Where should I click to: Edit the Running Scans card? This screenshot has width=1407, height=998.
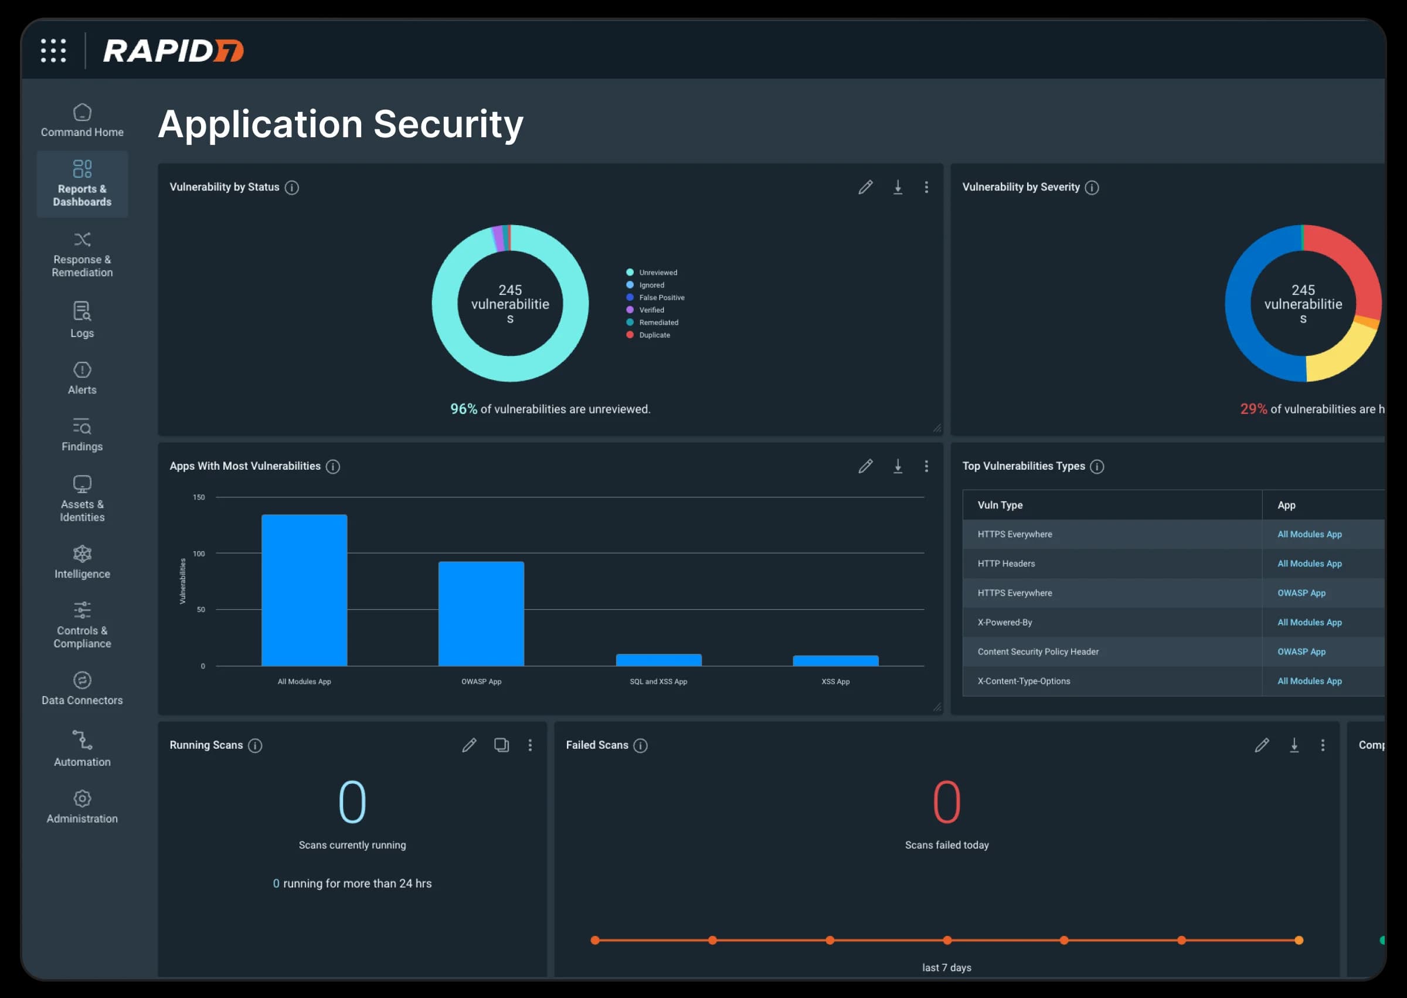click(x=470, y=745)
